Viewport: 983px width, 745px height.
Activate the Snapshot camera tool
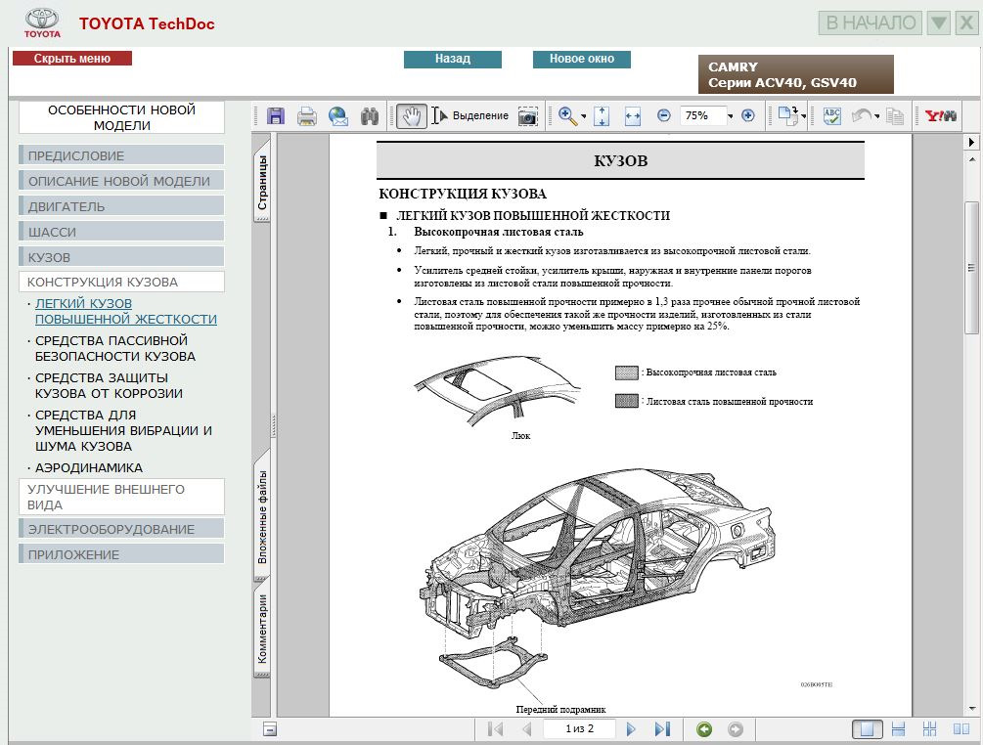point(527,115)
